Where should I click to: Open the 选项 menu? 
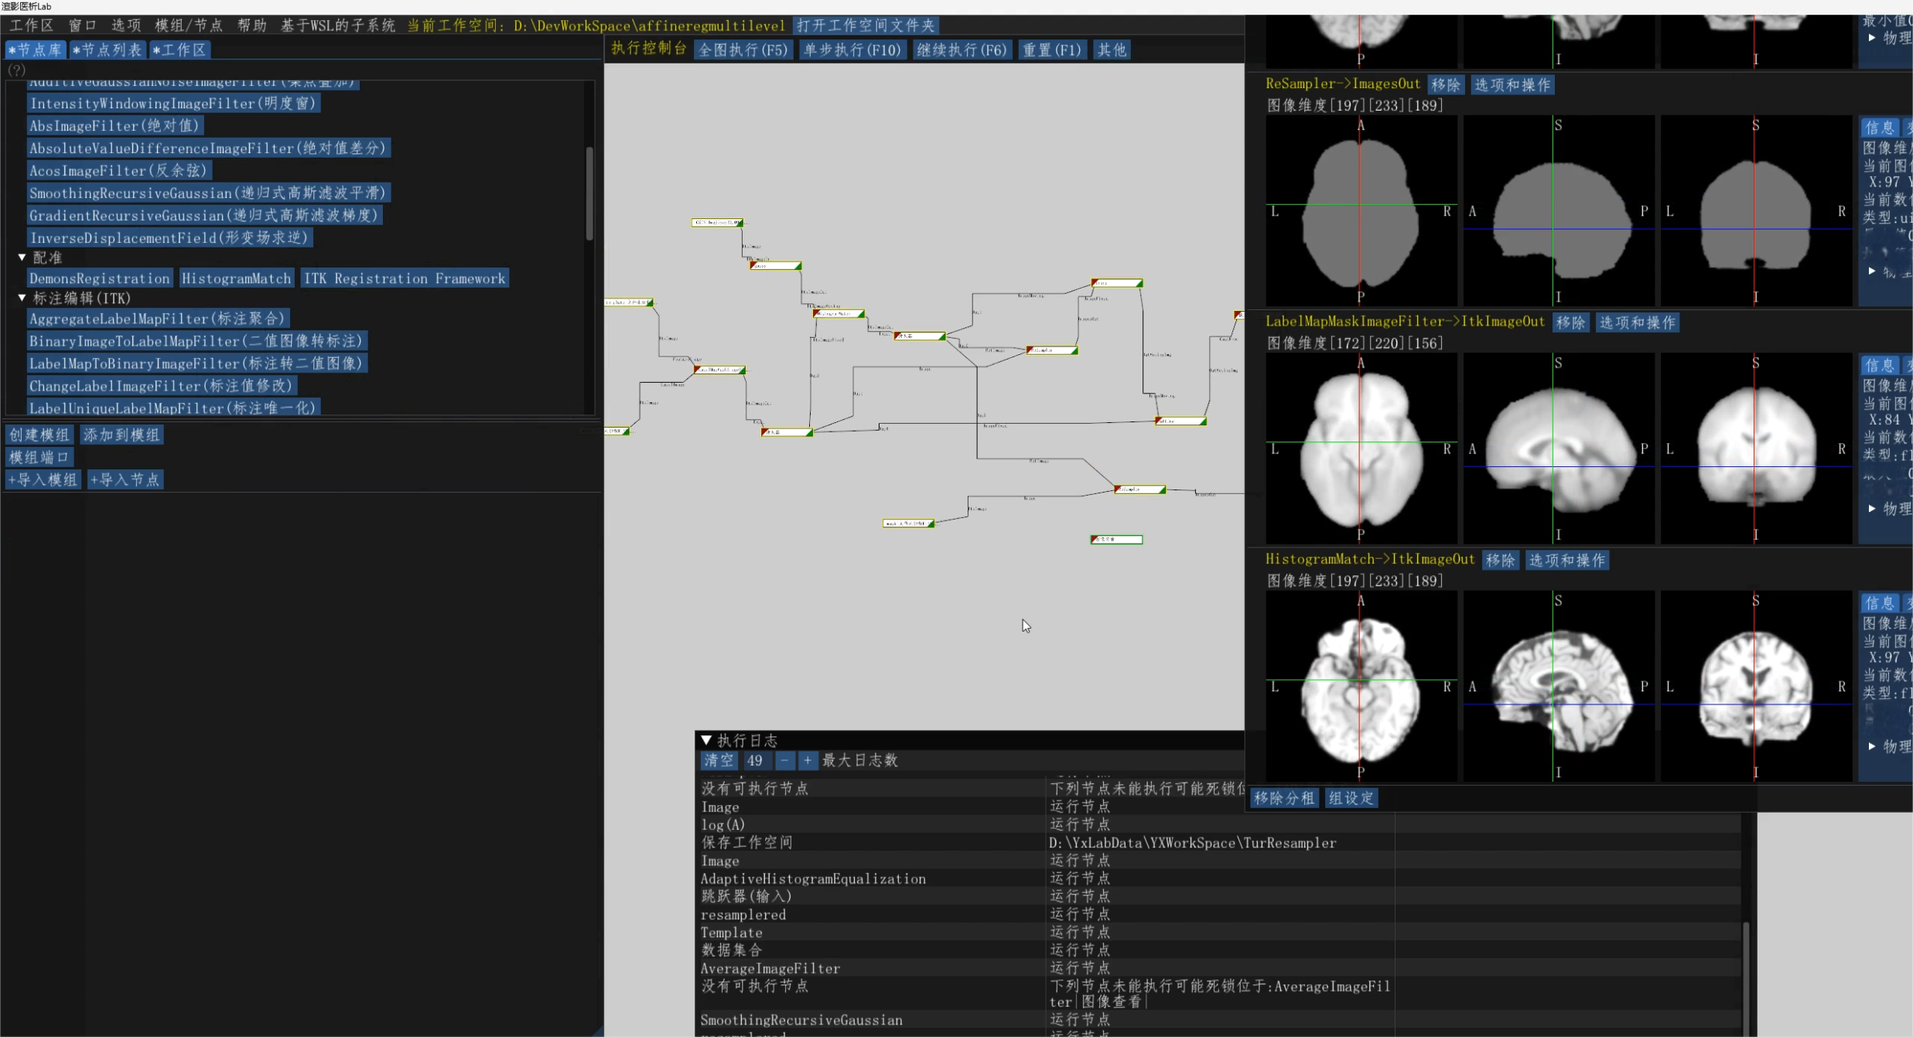126,26
